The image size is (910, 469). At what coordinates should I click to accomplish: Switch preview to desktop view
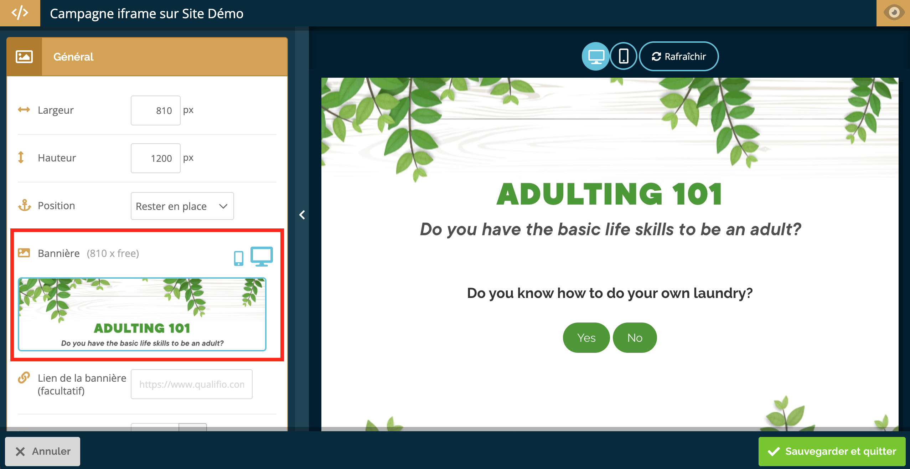596,56
